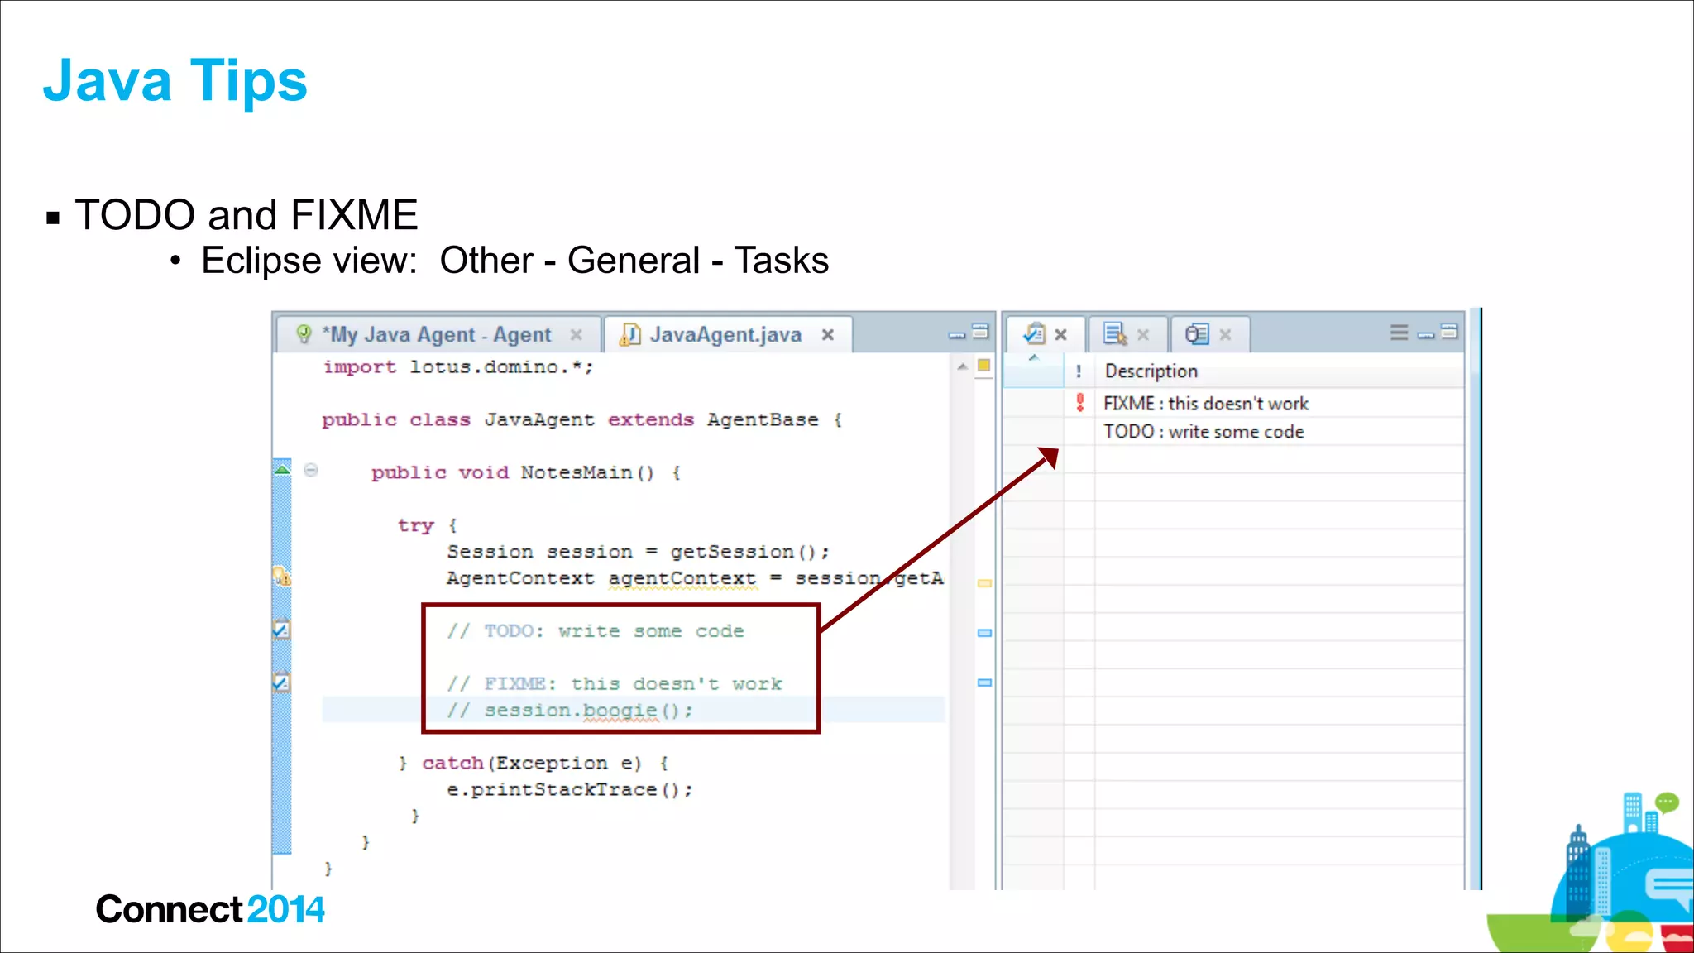Viewport: 1694px width, 953px height.
Task: Minimize the Tasks view pane
Action: click(x=1426, y=335)
